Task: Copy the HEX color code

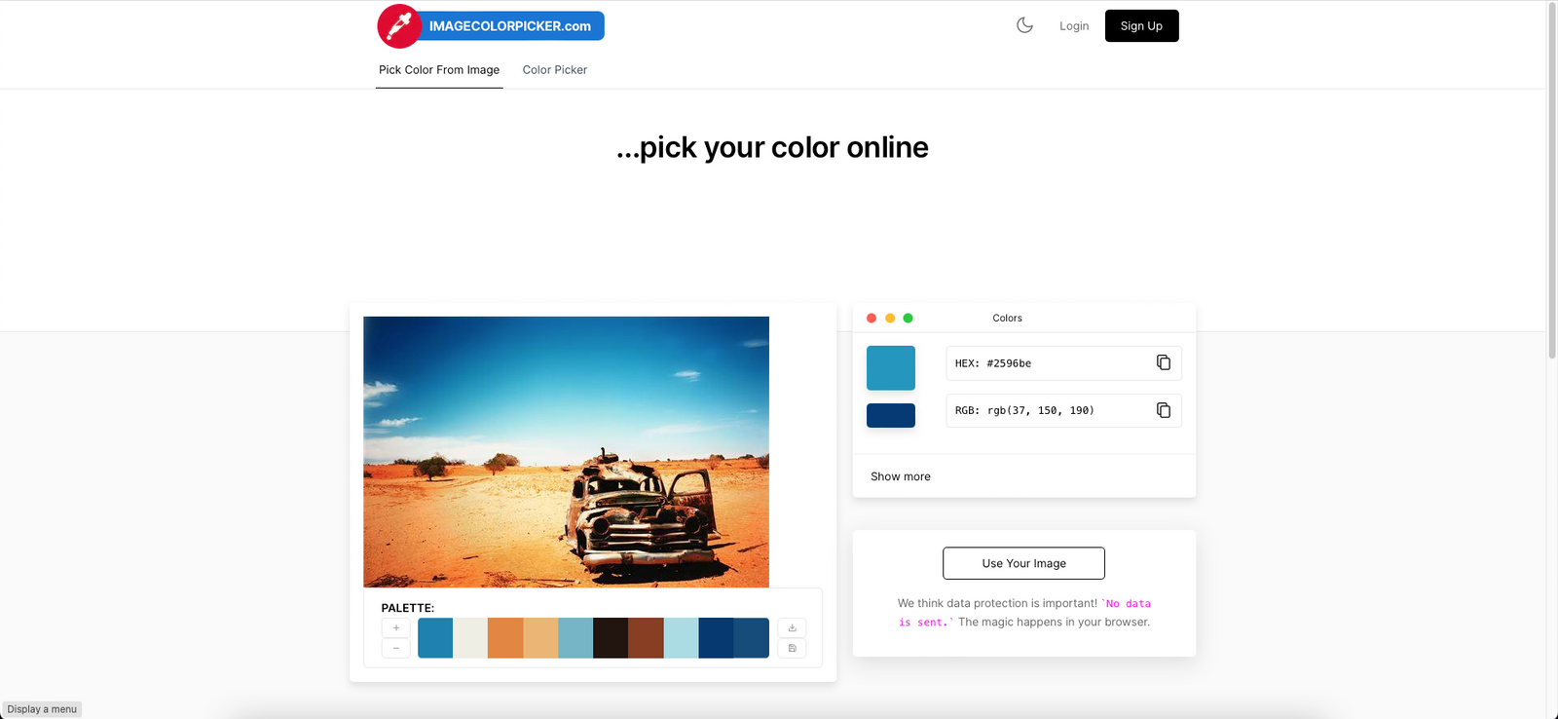Action: [1163, 362]
